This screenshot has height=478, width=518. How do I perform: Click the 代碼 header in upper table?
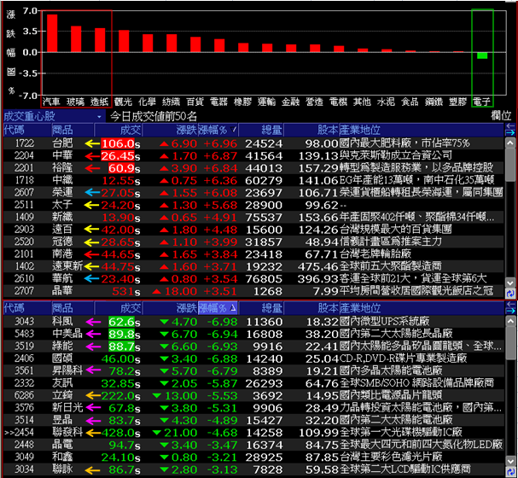click(27, 130)
